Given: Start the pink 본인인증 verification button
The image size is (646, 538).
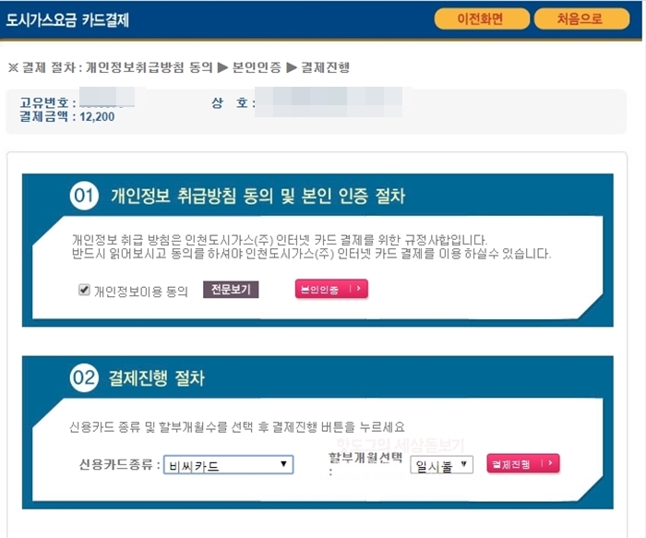Looking at the screenshot, I should tap(331, 289).
